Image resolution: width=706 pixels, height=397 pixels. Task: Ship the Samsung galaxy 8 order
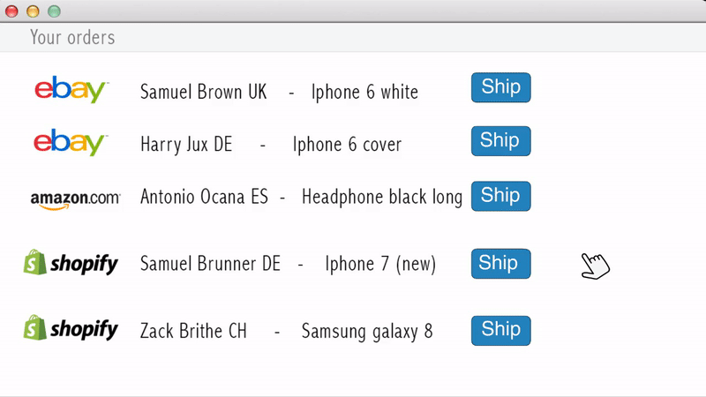[500, 330]
